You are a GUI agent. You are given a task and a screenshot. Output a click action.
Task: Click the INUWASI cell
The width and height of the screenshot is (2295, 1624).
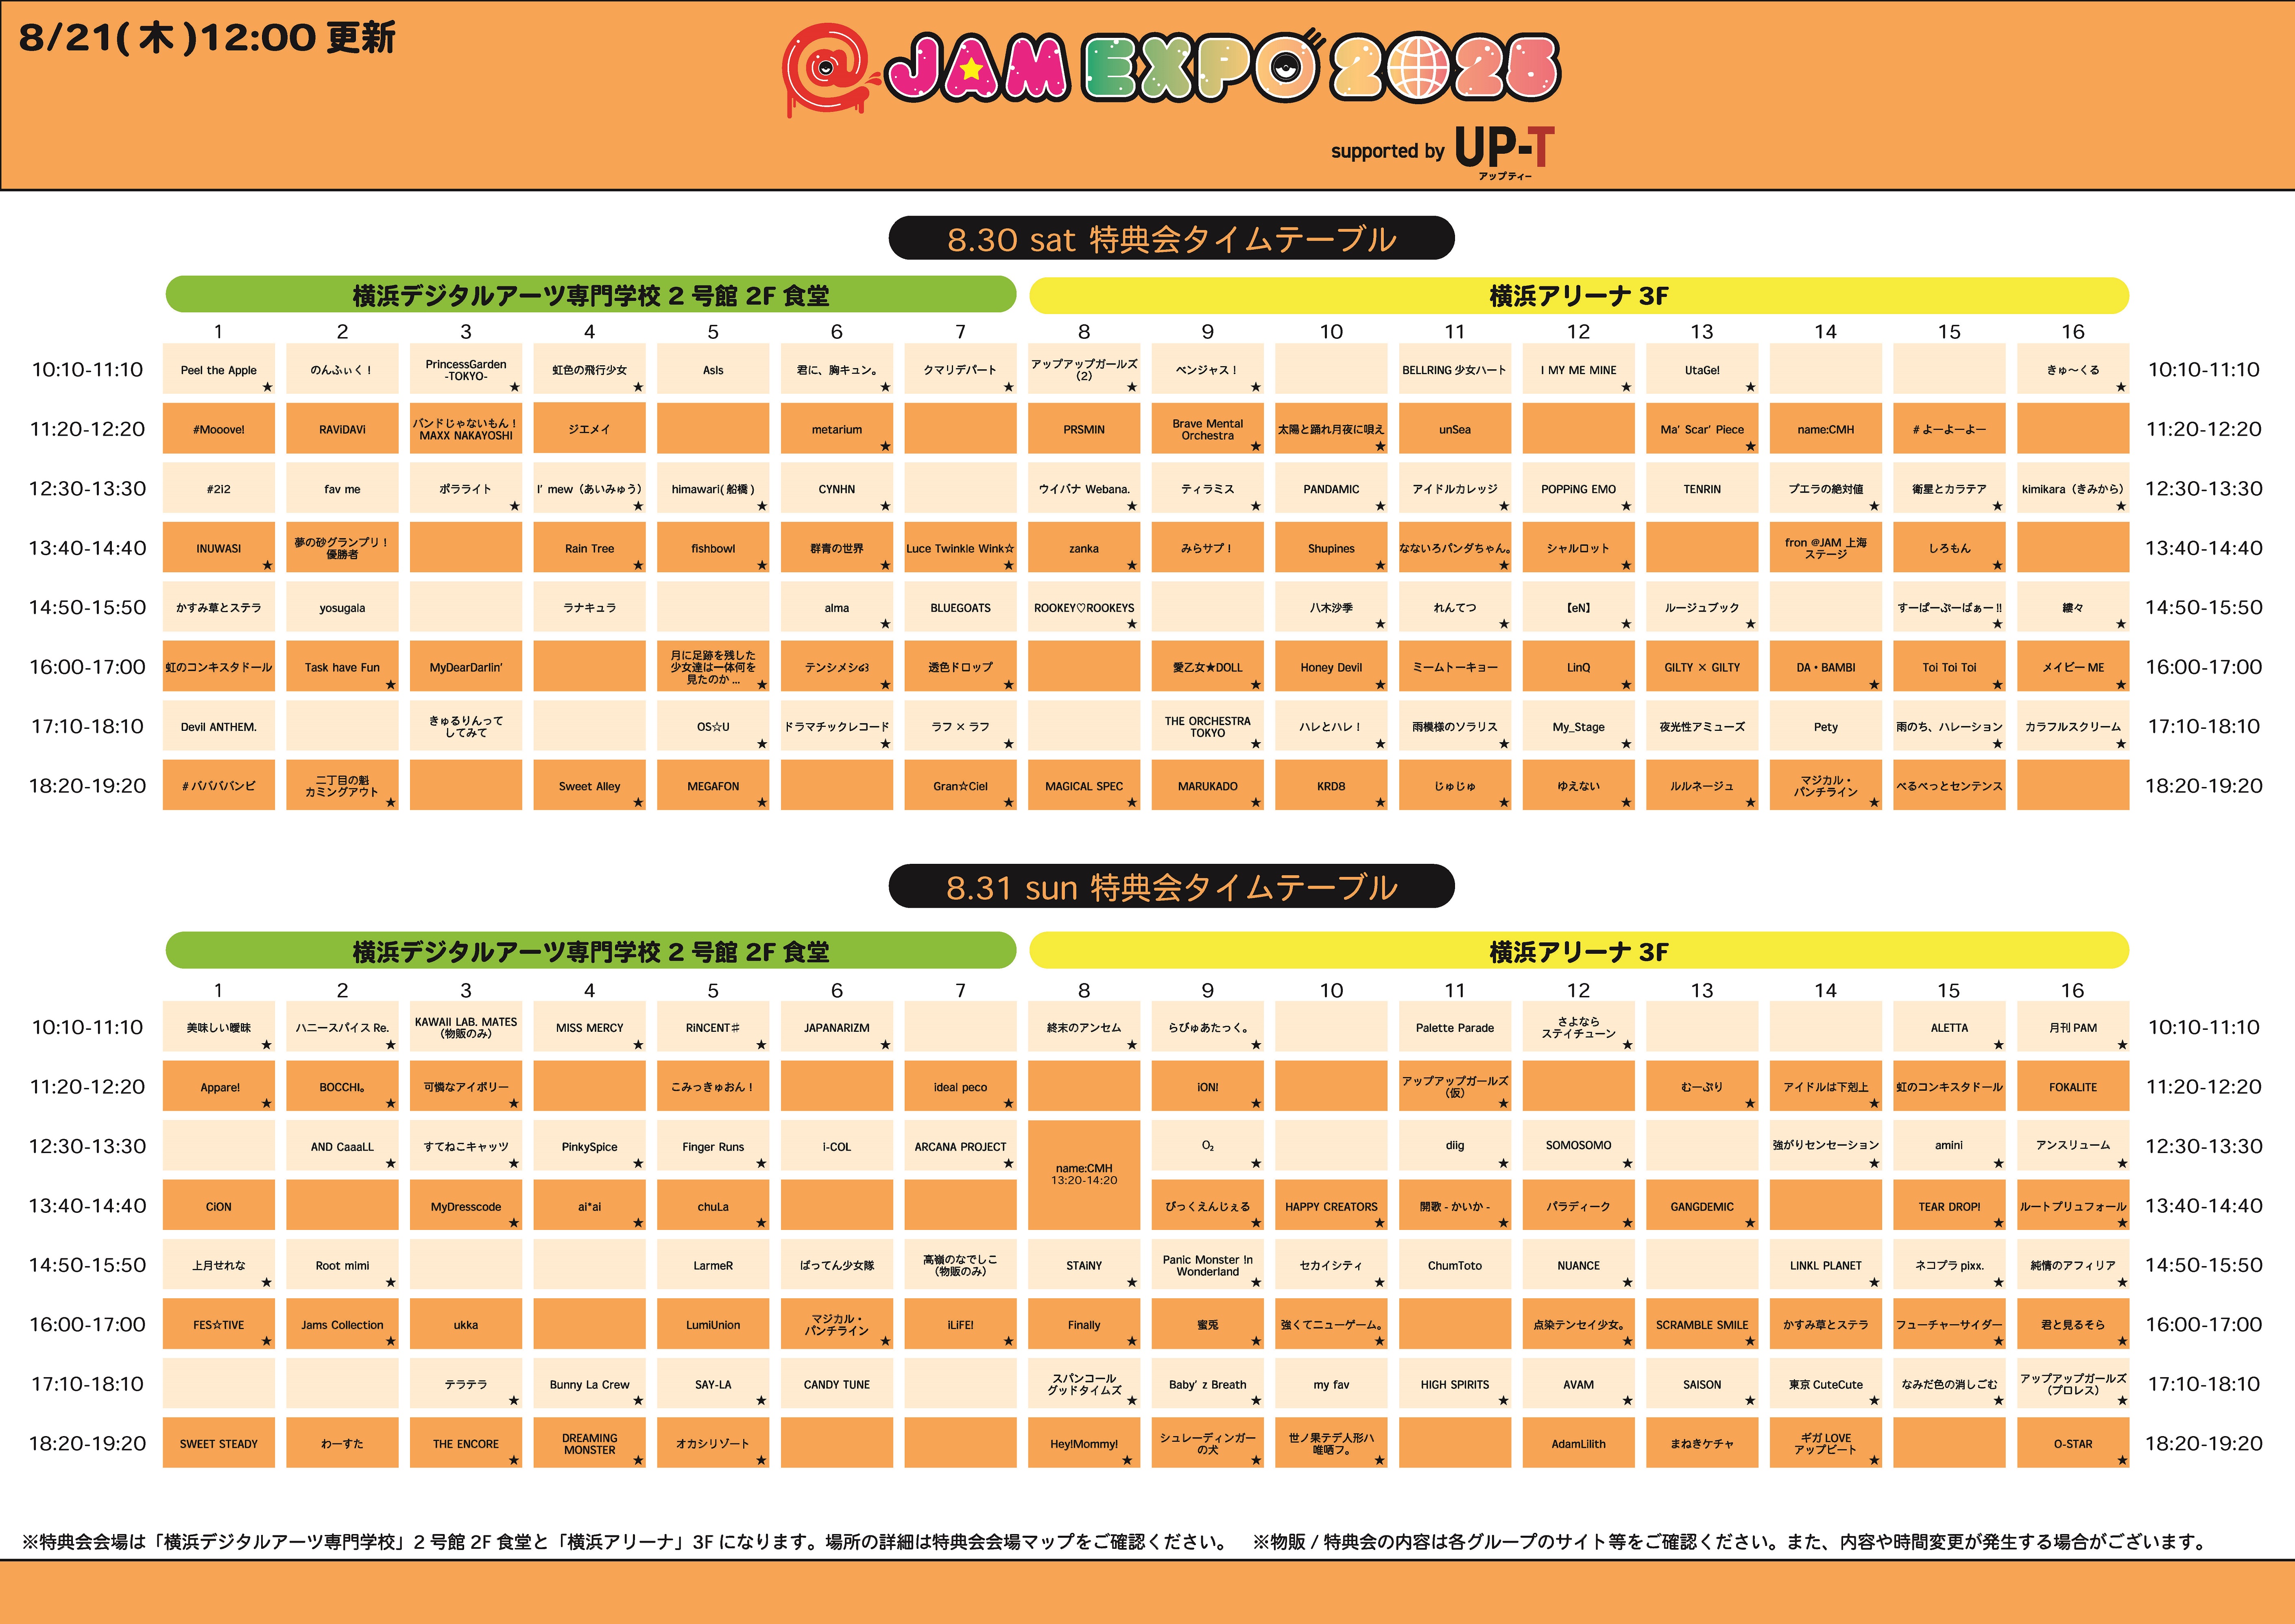point(219,548)
